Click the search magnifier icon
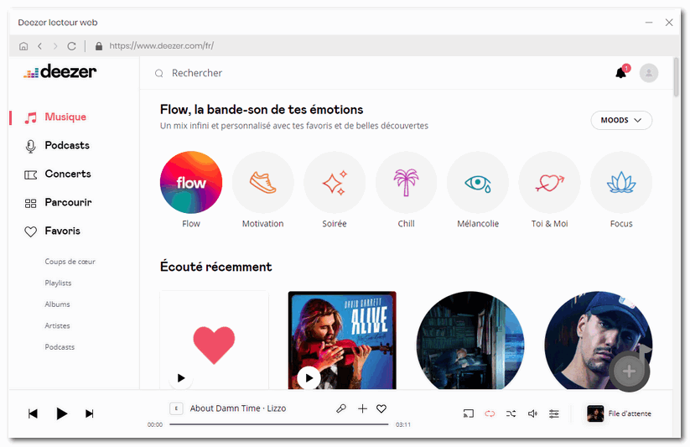The width and height of the screenshot is (690, 447). point(158,74)
